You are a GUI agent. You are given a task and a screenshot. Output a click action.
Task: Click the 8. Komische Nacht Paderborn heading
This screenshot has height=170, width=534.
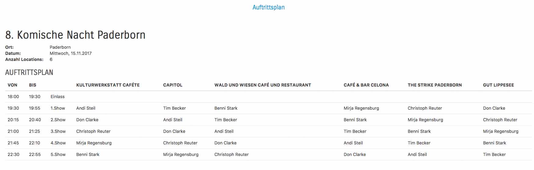tap(75, 35)
